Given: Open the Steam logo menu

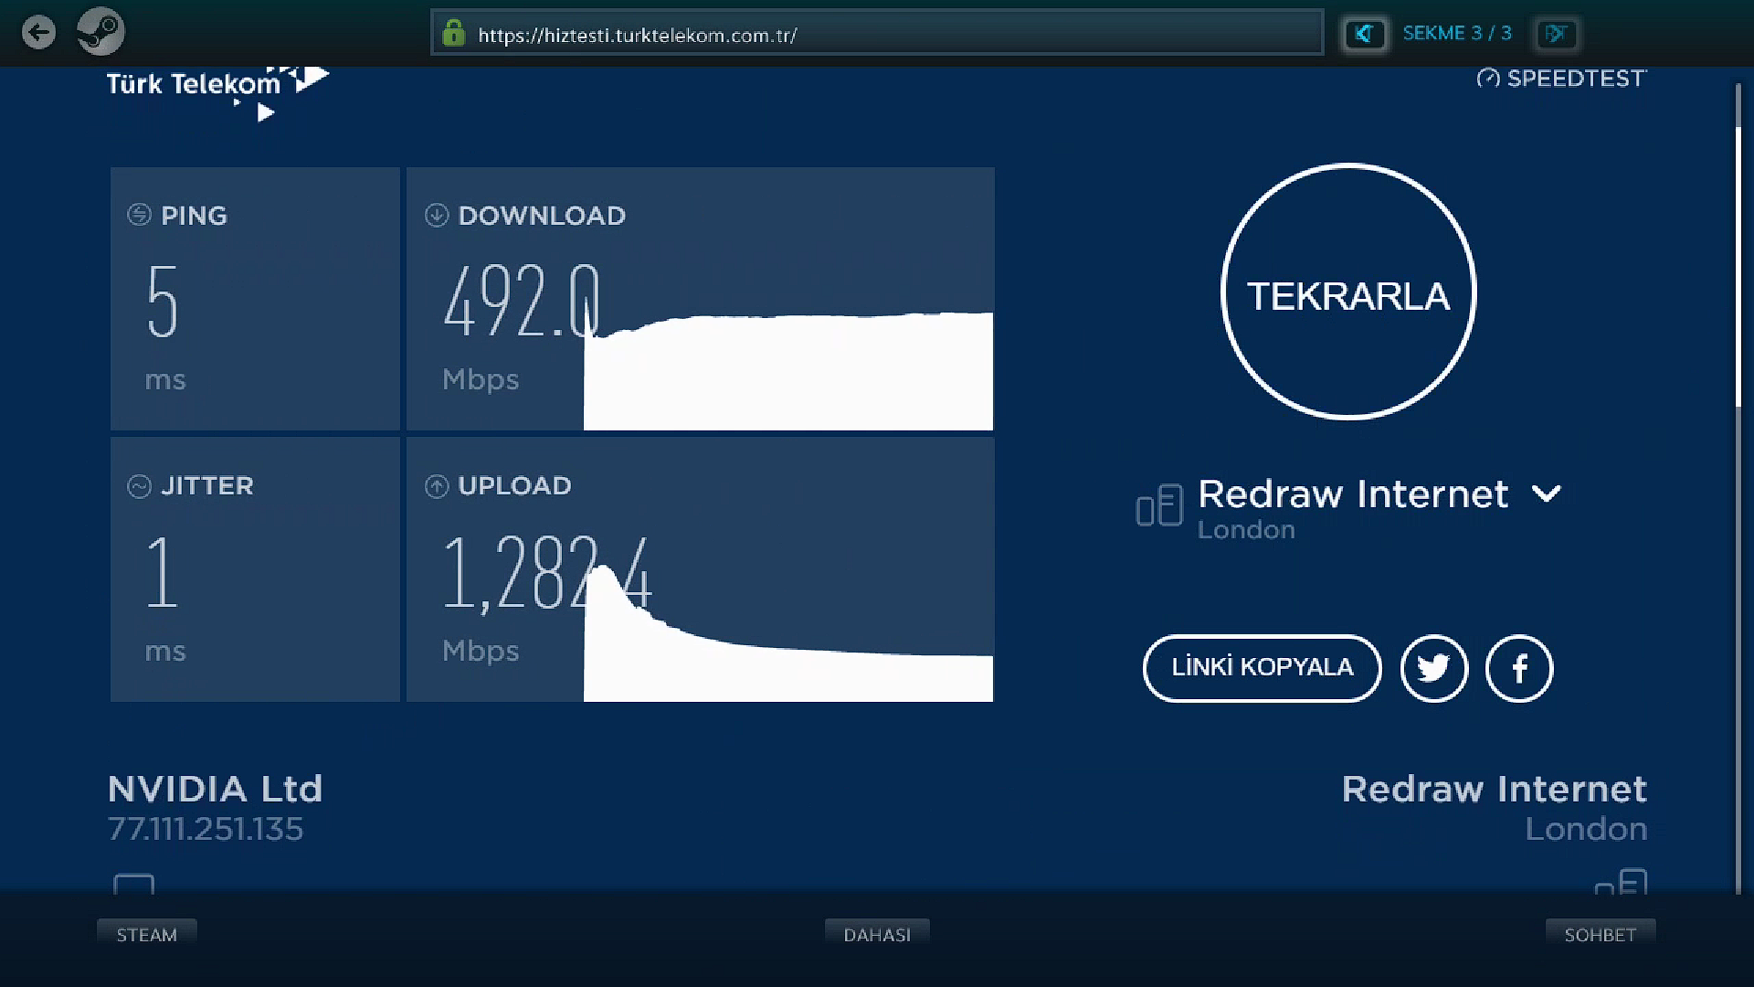Looking at the screenshot, I should pyautogui.click(x=100, y=33).
